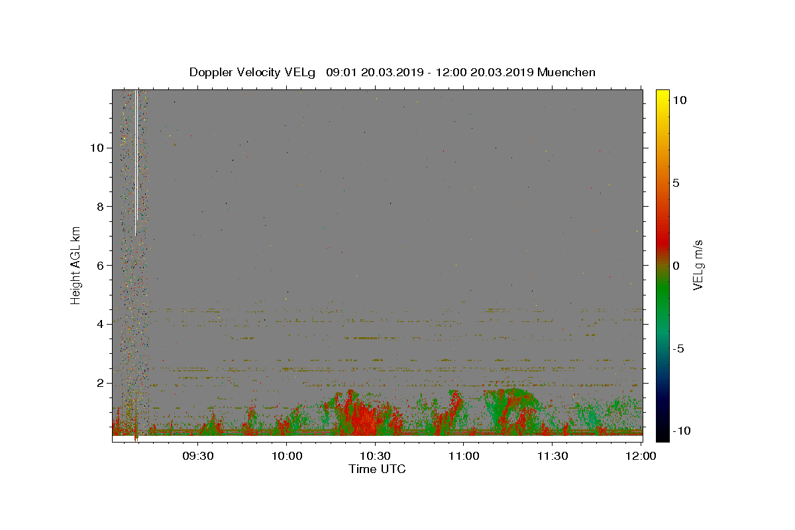
Task: Click the 'Muenchen' station name in title
Action: [566, 72]
